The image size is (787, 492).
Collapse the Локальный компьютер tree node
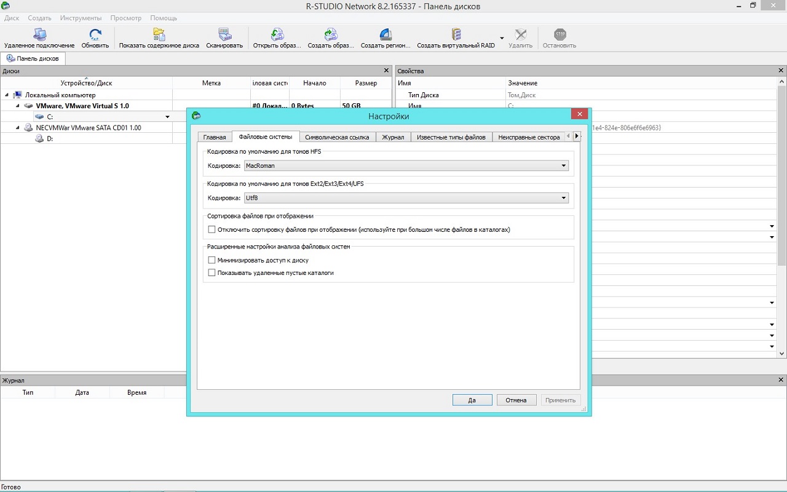click(x=7, y=95)
